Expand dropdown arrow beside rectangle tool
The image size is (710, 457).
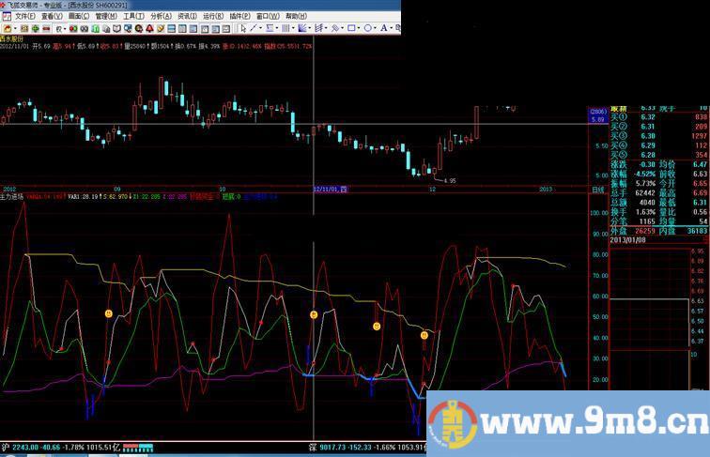(x=358, y=27)
